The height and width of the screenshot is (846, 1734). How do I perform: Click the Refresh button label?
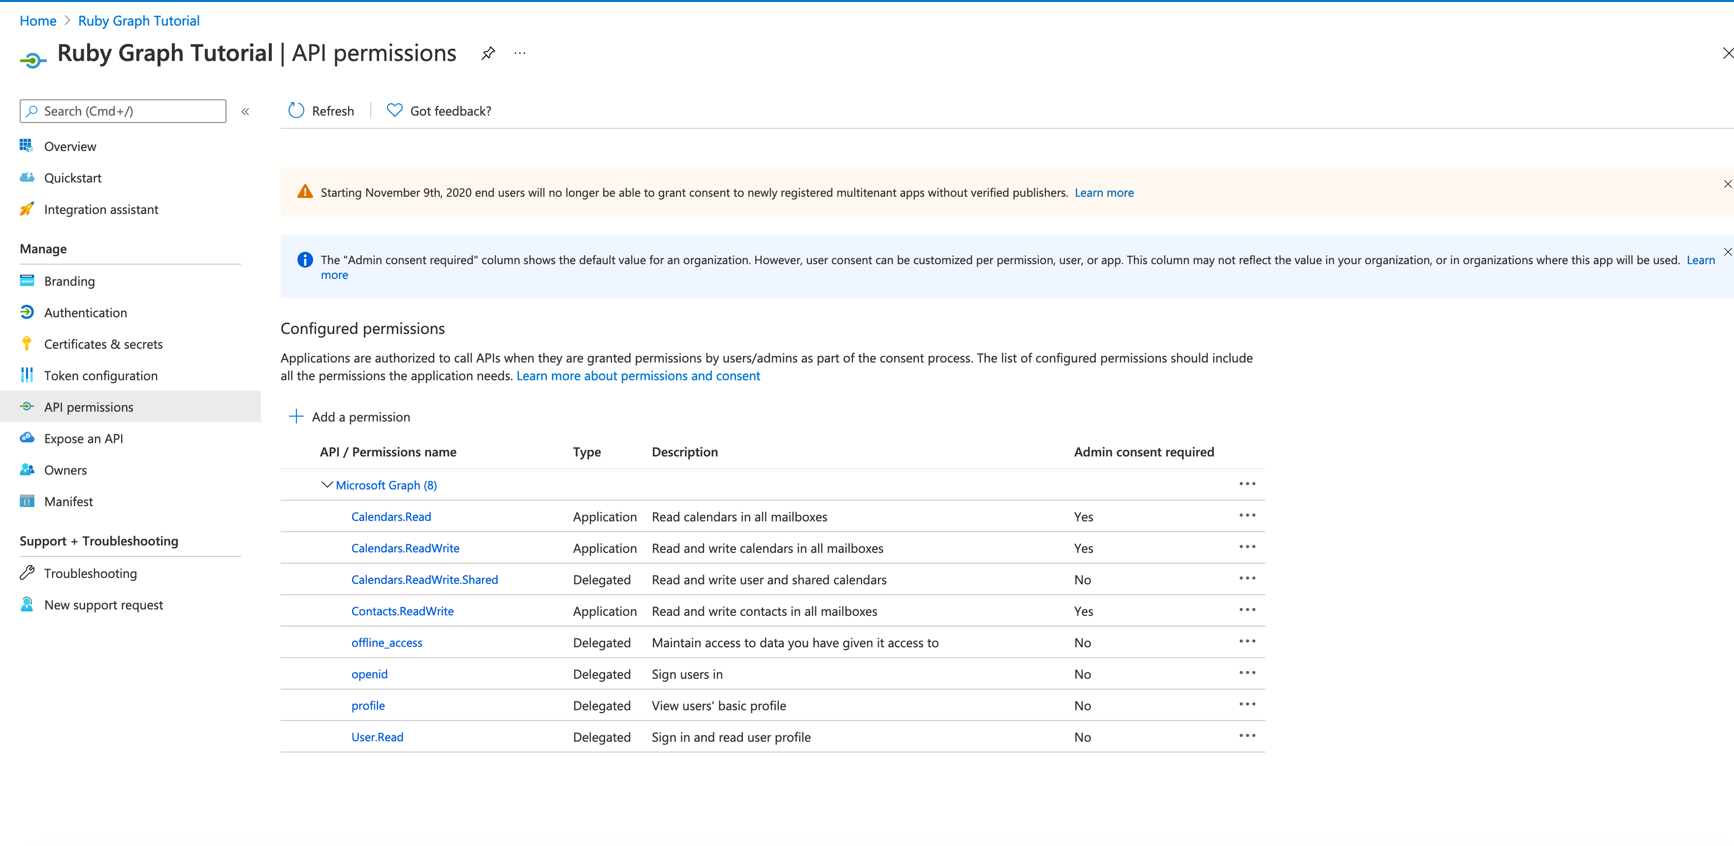pos(332,111)
